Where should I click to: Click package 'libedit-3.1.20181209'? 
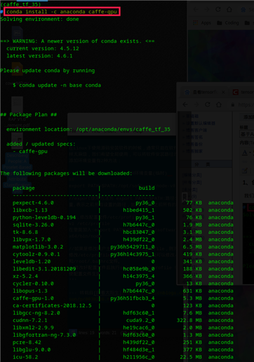coord(44,269)
